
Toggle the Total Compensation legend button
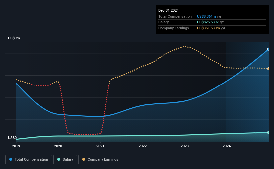click(29, 160)
